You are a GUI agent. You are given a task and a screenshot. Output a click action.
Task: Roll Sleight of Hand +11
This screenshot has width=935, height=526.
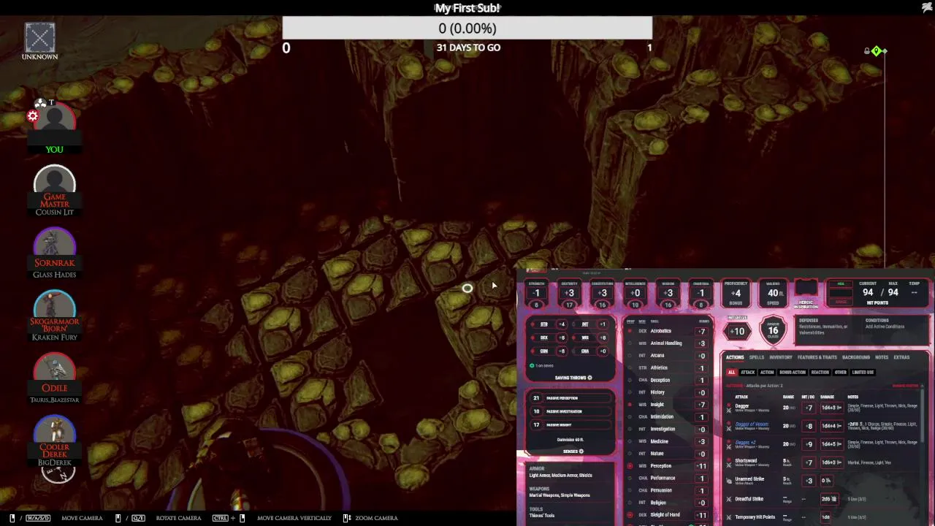point(702,515)
